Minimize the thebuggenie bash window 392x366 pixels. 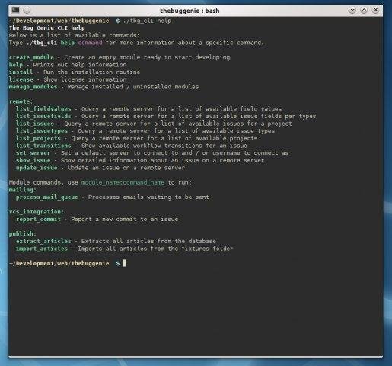coord(352,10)
